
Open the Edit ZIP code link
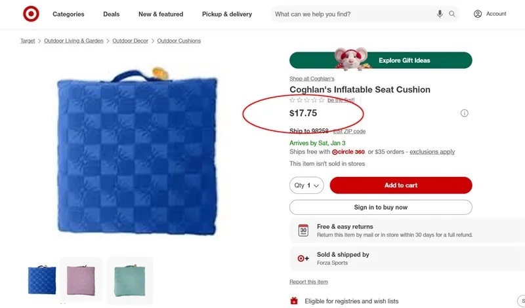349,132
